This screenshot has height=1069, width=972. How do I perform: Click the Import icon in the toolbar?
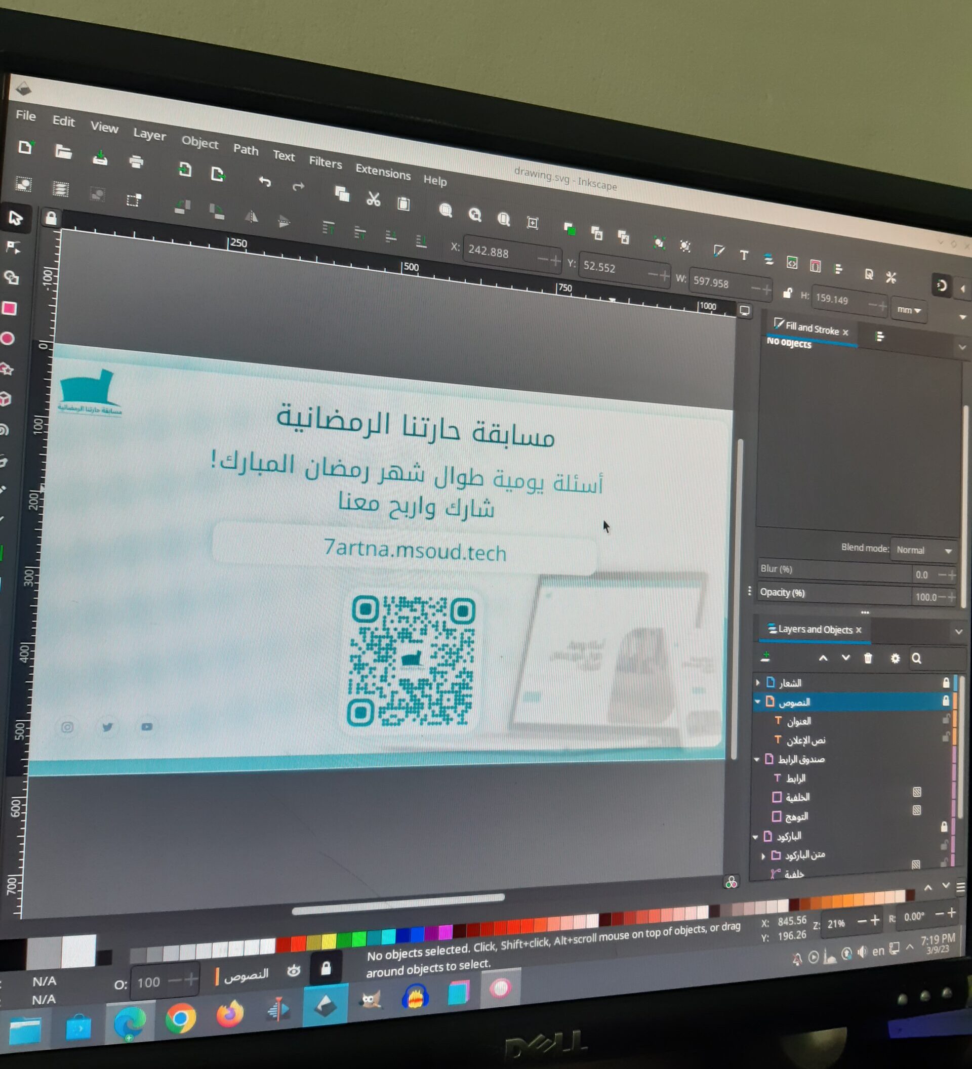tap(185, 169)
